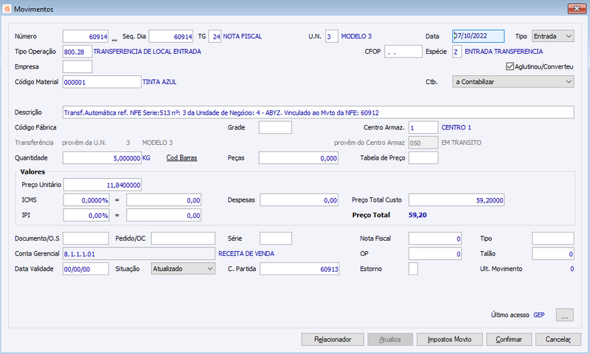
Task: Click the Documento/O.S field
Action: click(x=86, y=238)
